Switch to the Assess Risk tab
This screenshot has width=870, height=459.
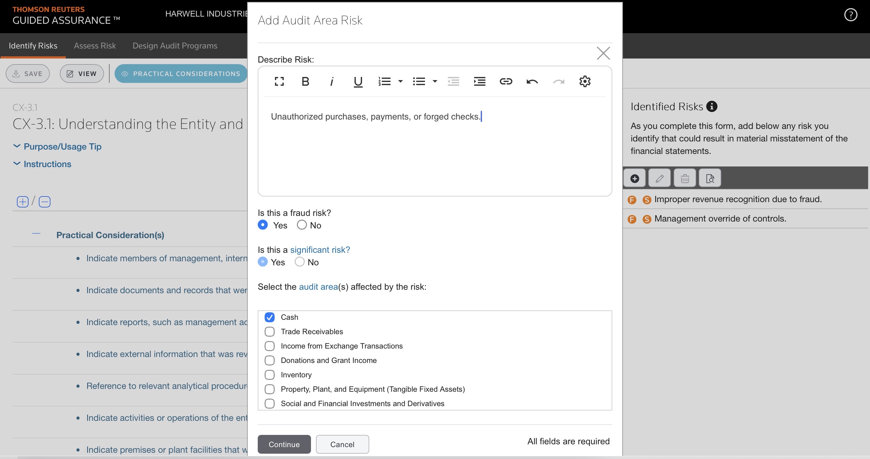(x=95, y=46)
